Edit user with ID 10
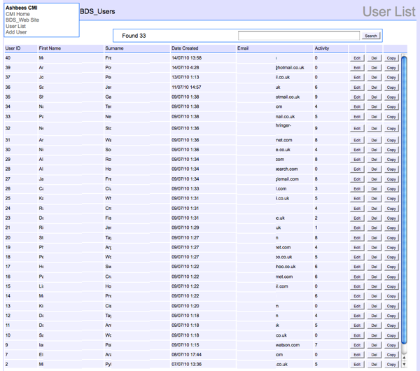This screenshot has width=420, height=371. (x=357, y=335)
